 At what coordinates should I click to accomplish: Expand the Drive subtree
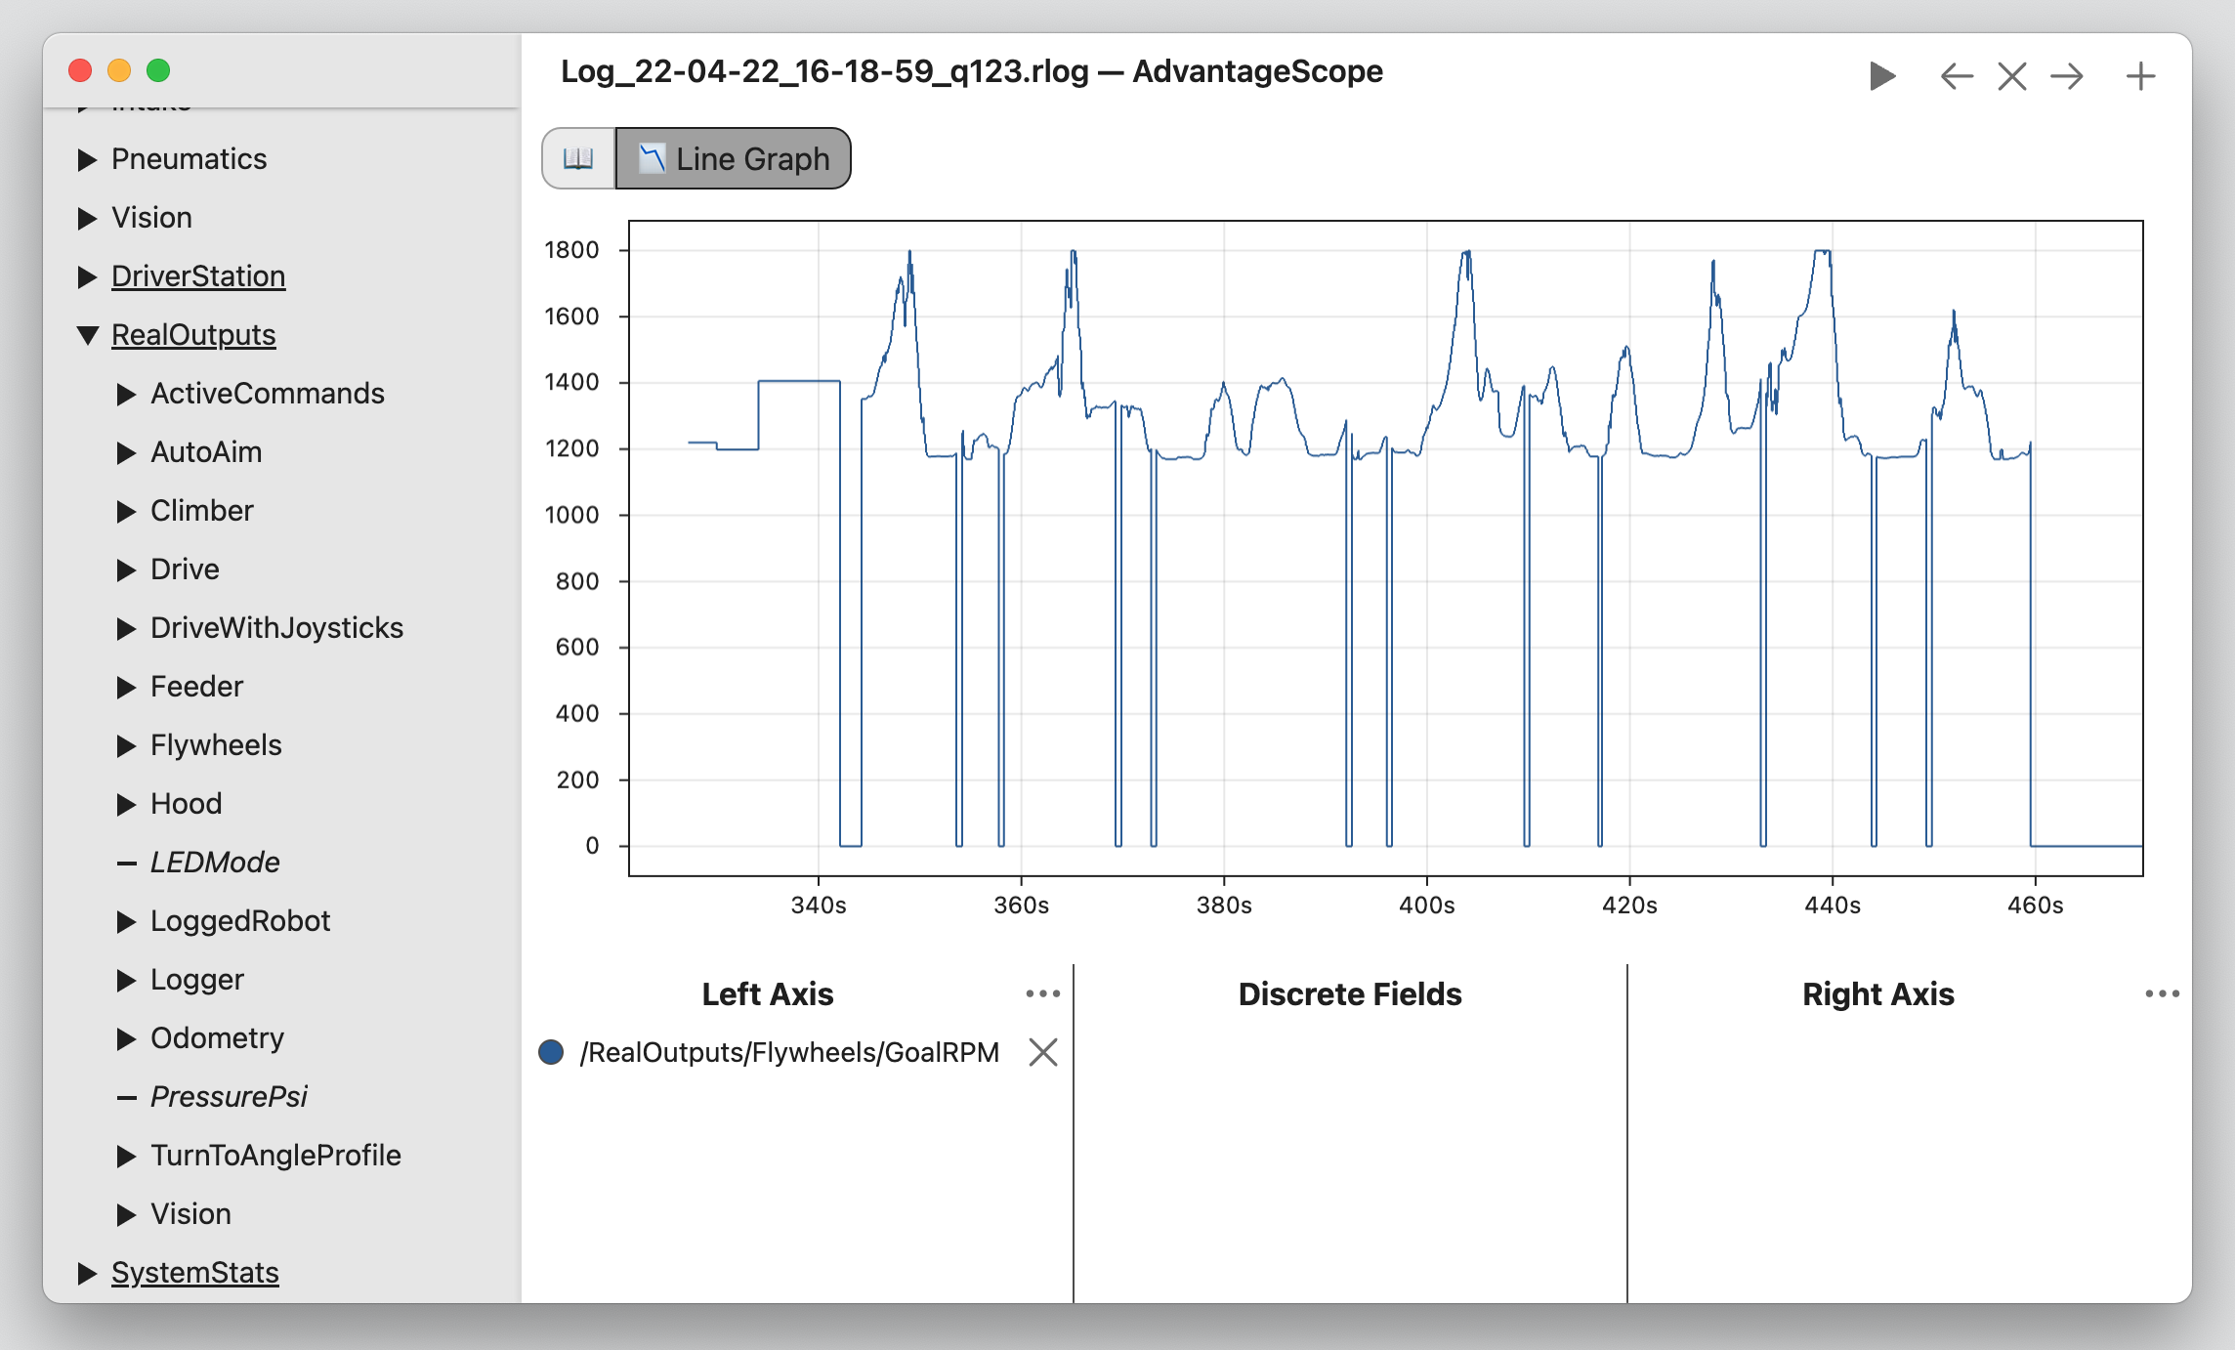pyautogui.click(x=127, y=570)
